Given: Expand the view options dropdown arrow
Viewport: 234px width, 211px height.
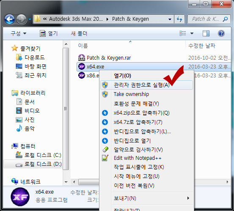Looking at the screenshot, I should [x=192, y=33].
